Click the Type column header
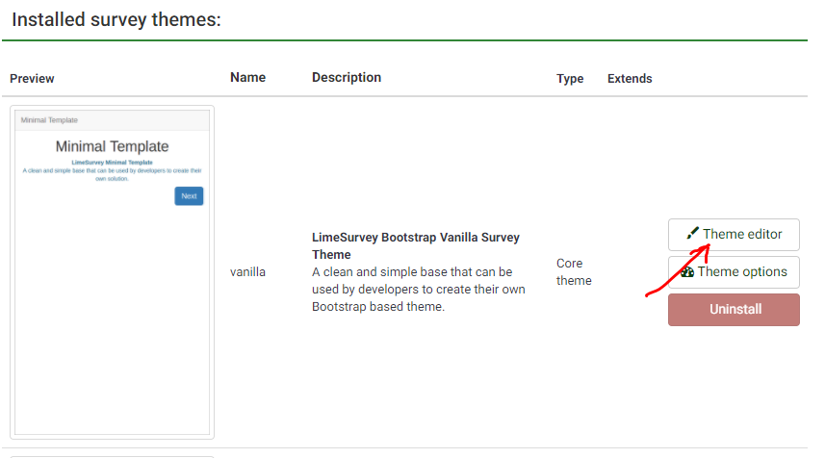This screenshot has height=458, width=825. (x=570, y=79)
